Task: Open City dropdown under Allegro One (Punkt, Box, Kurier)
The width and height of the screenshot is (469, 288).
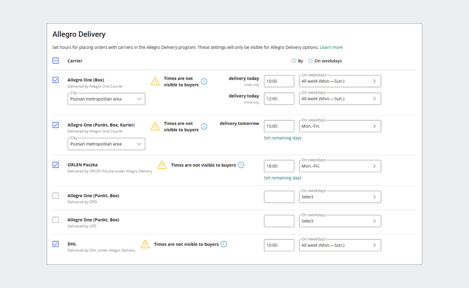Action: 106,144
